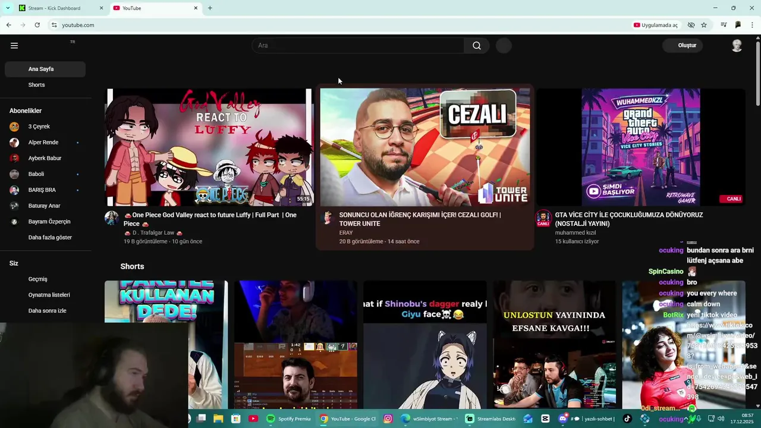This screenshot has height=428, width=761.
Task: Select Ana Sayfa in sidebar
Action: click(x=45, y=69)
